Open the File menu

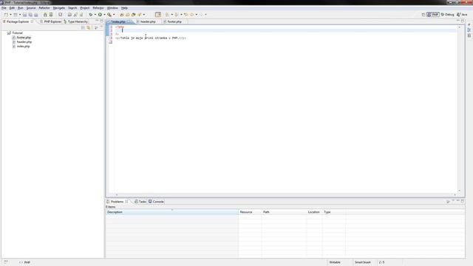click(x=4, y=8)
